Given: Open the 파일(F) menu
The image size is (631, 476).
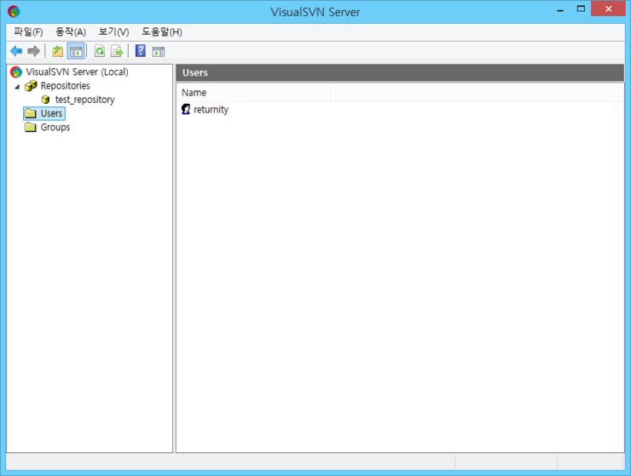Looking at the screenshot, I should (x=28, y=32).
